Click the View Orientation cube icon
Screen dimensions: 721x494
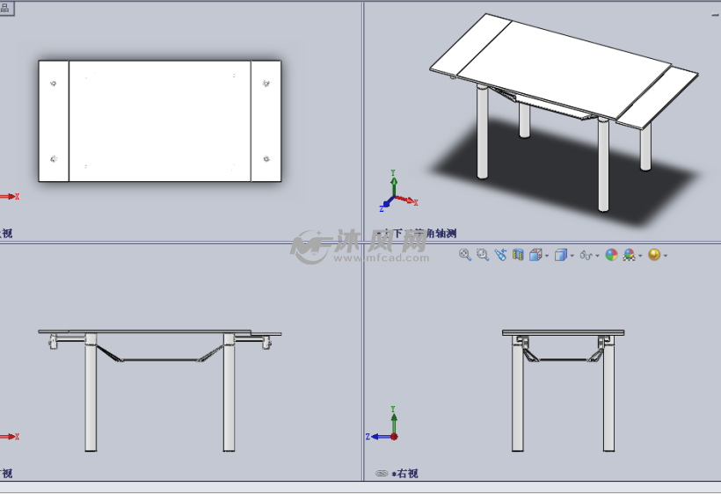(x=535, y=255)
